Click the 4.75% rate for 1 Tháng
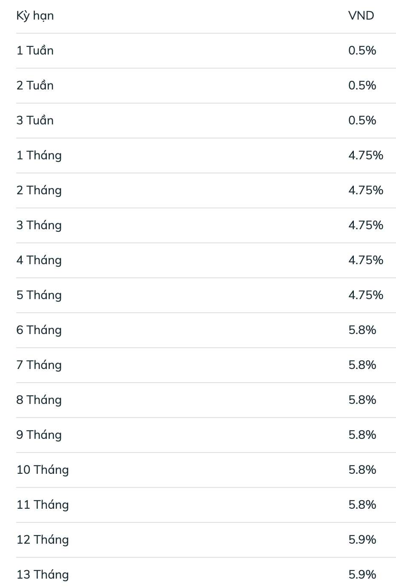Image resolution: width=396 pixels, height=588 pixels. point(366,156)
